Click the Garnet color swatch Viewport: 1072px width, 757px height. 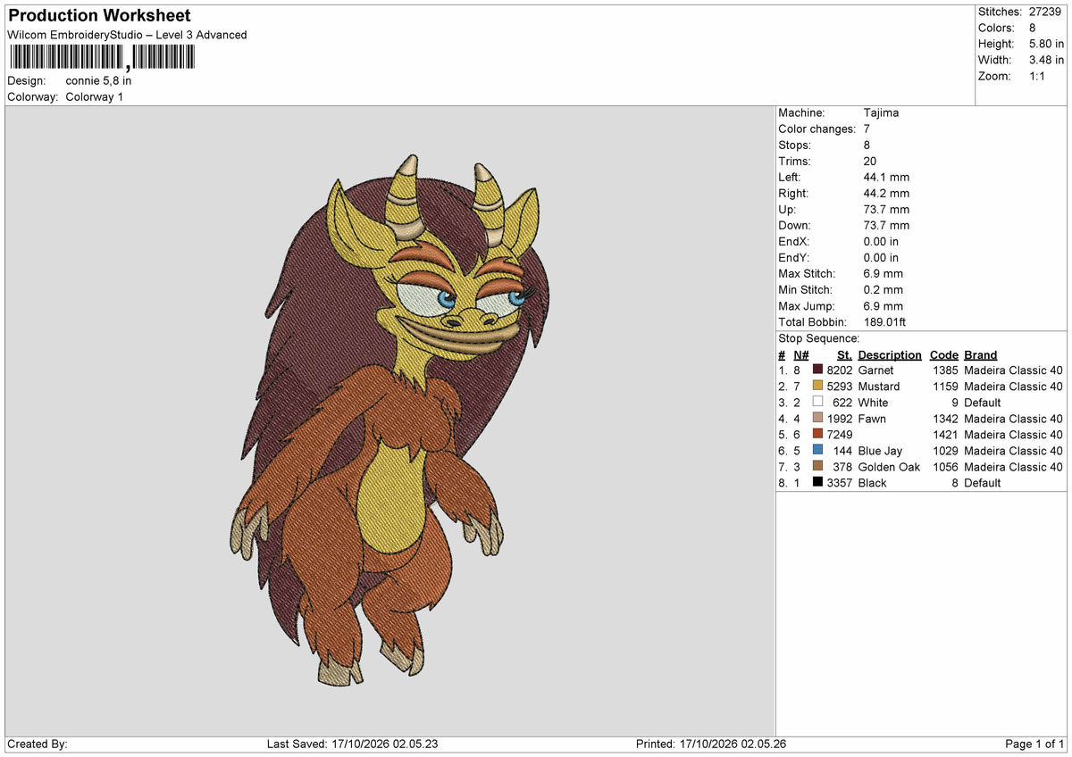pyautogui.click(x=817, y=370)
